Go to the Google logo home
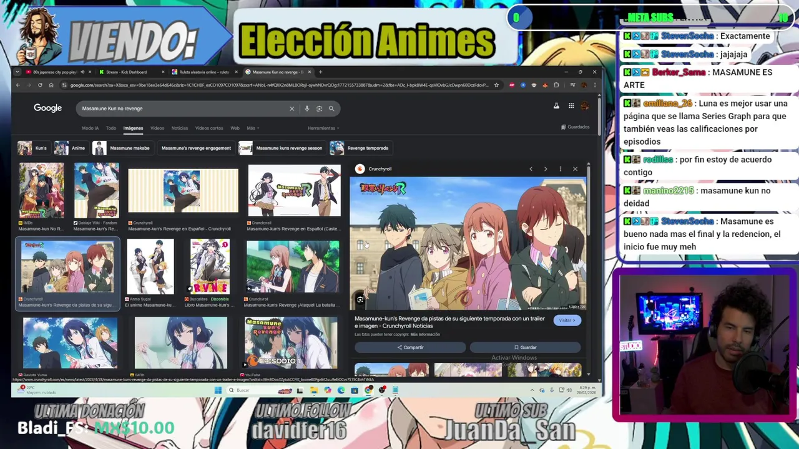799x449 pixels. [47, 109]
